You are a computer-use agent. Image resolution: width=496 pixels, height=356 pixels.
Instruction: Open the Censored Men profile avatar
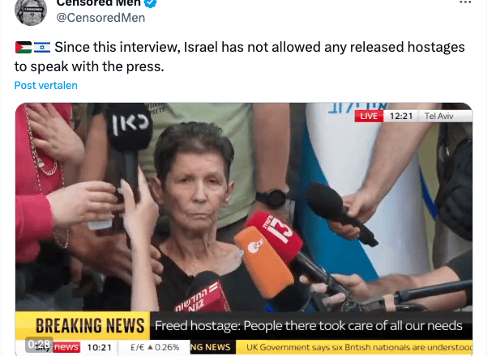(x=31, y=12)
